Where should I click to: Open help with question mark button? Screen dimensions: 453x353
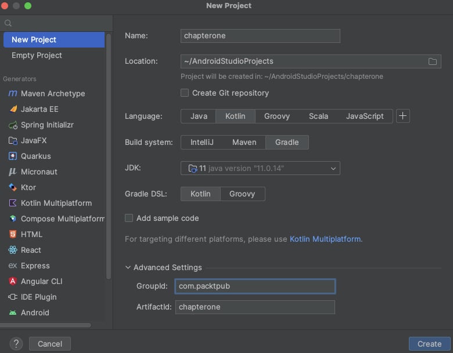click(x=16, y=344)
